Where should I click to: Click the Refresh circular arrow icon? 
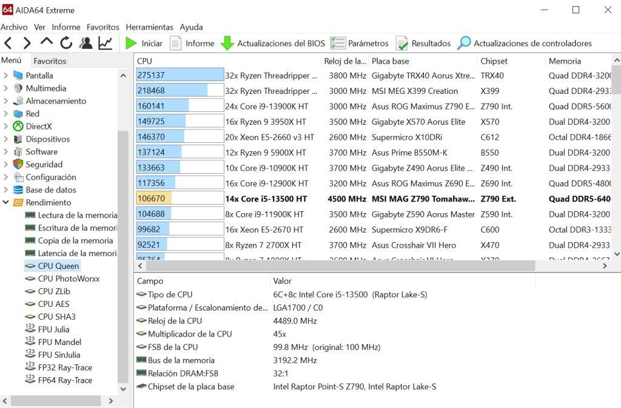[66, 43]
